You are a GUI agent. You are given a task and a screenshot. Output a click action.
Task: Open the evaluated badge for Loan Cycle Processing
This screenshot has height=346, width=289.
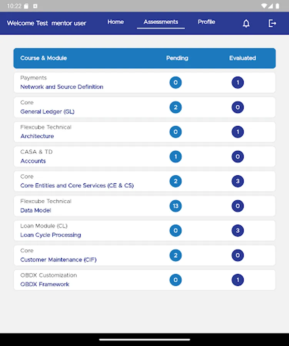point(237,231)
